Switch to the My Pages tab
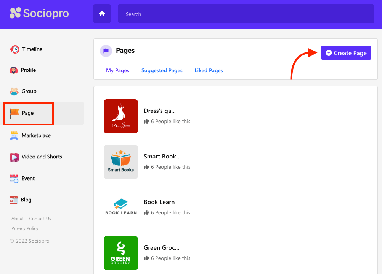Screen dimensions: 382x274 [x=117, y=70]
